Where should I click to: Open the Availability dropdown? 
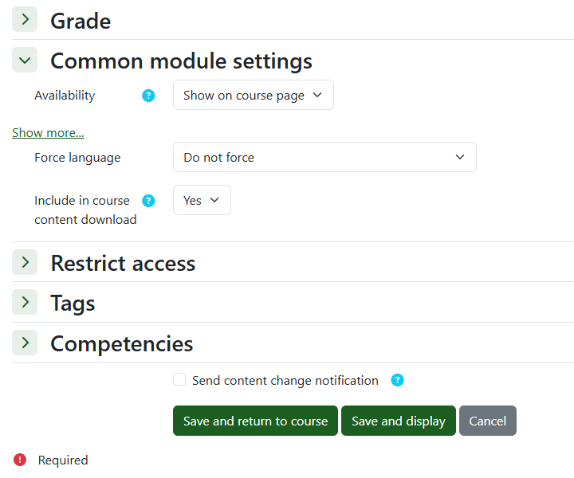pyautogui.click(x=253, y=95)
